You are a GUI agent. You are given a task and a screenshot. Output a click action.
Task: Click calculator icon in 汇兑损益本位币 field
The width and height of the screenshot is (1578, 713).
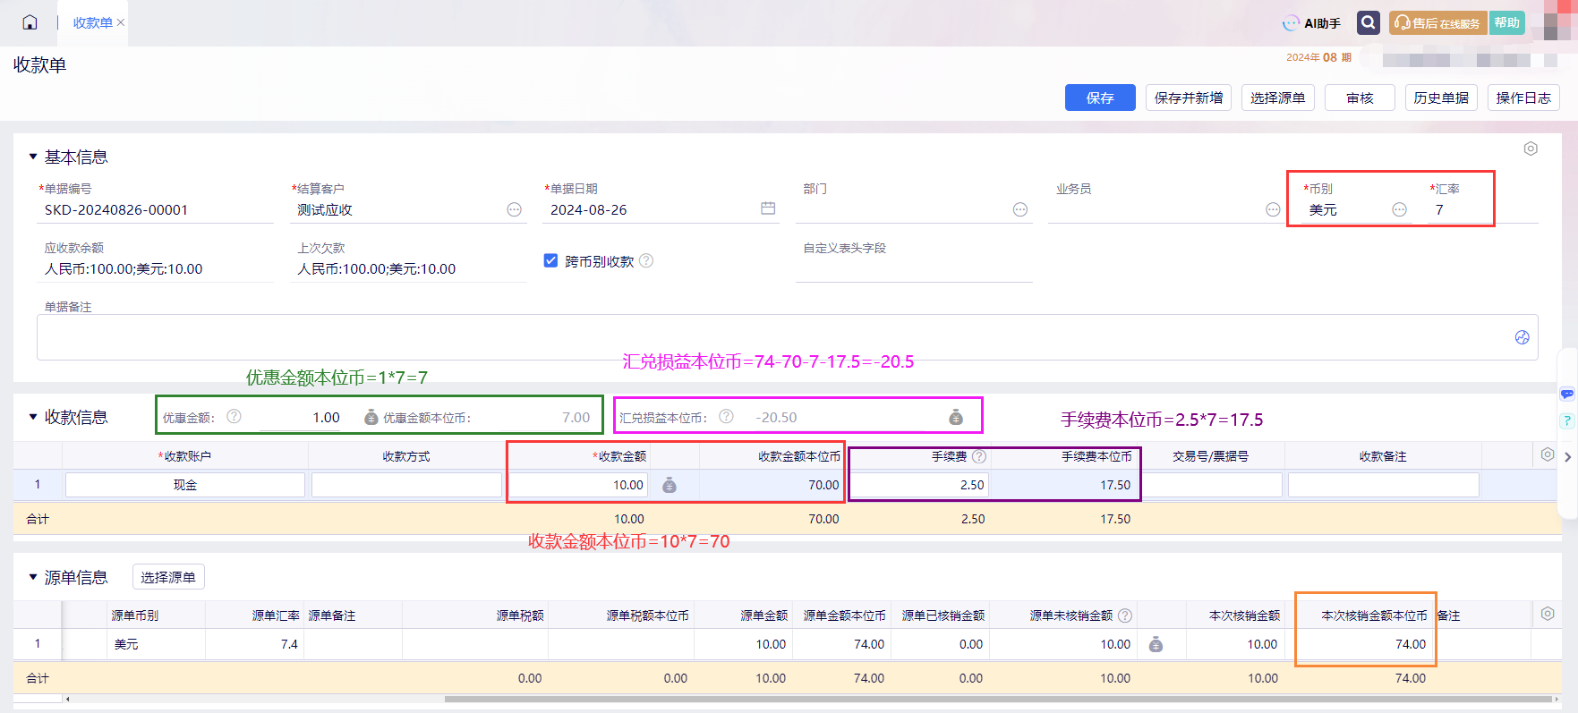(956, 417)
